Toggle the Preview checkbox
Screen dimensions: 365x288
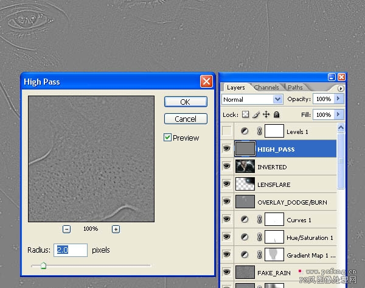click(167, 138)
